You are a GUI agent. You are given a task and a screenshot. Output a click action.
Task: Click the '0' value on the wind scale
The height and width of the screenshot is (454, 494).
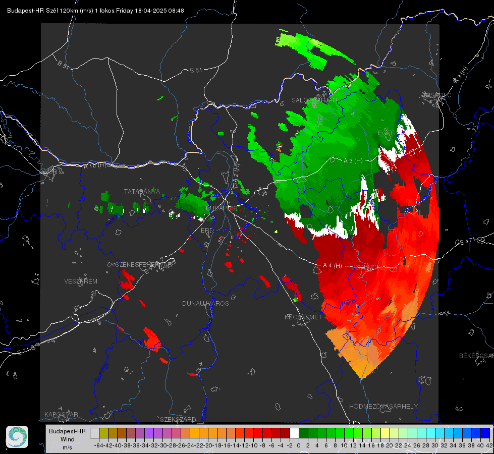click(x=299, y=445)
